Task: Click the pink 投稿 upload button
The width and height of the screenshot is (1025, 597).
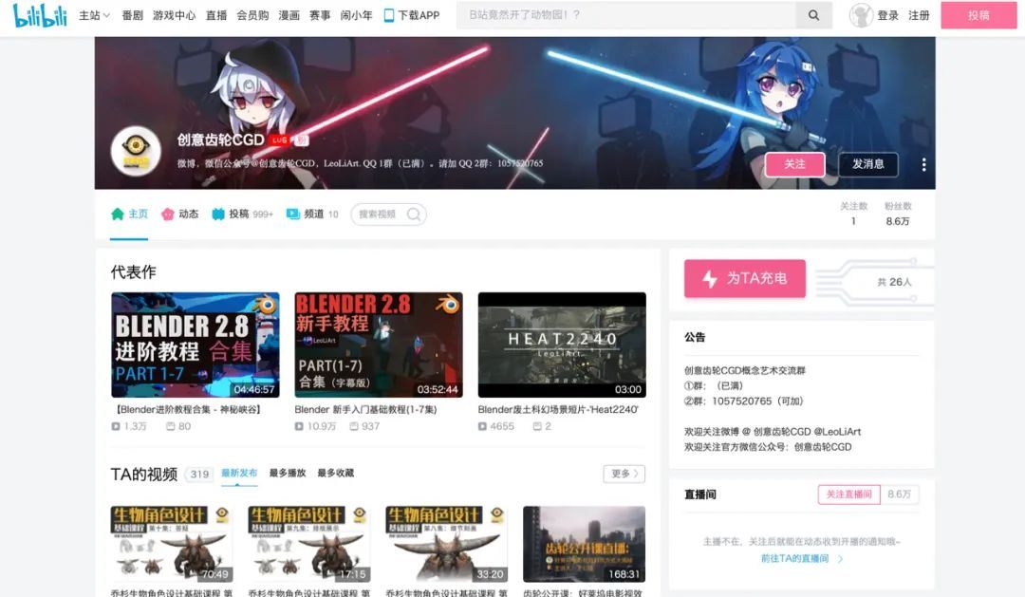Action: (978, 15)
